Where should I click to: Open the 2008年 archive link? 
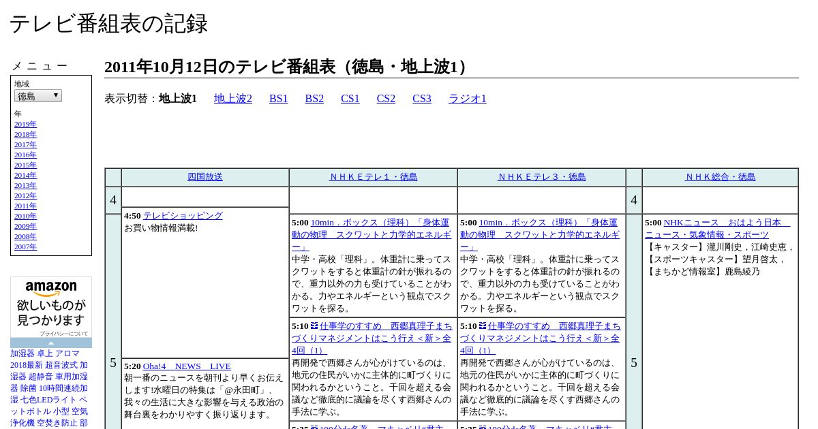[25, 236]
